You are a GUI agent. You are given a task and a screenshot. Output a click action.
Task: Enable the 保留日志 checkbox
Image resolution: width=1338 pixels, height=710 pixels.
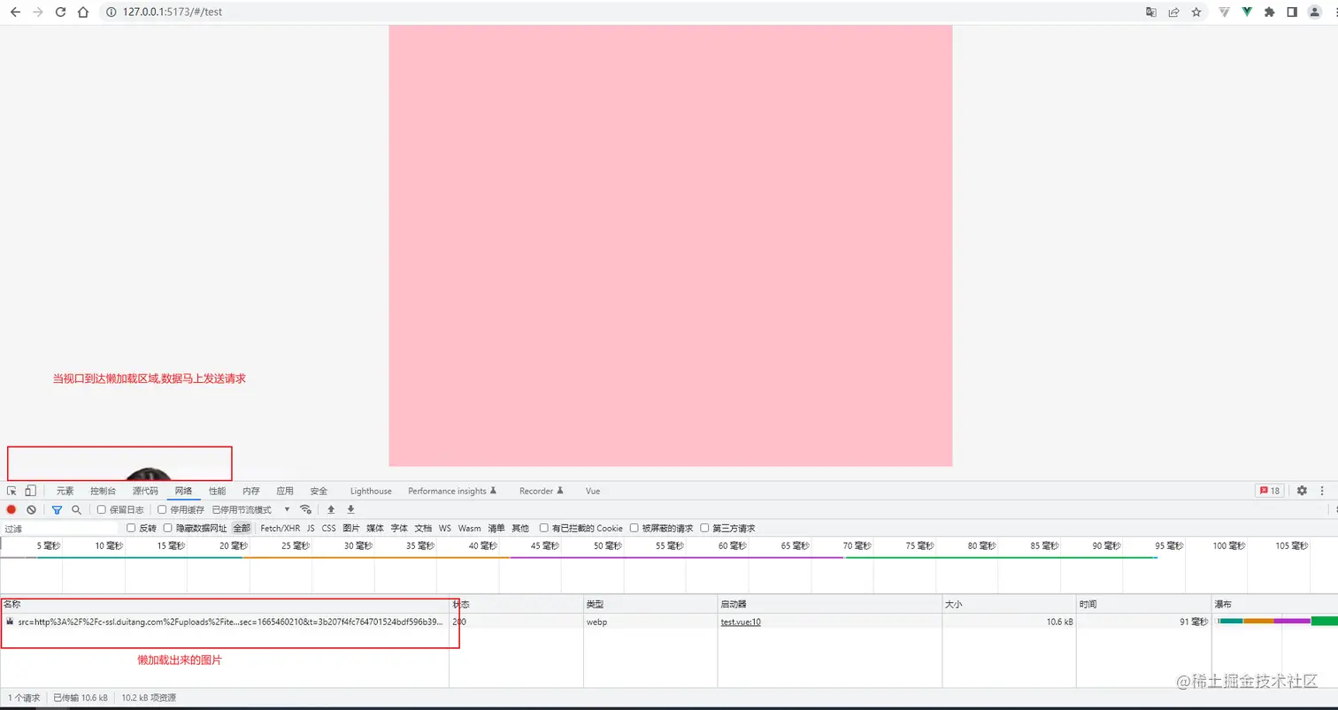click(100, 510)
